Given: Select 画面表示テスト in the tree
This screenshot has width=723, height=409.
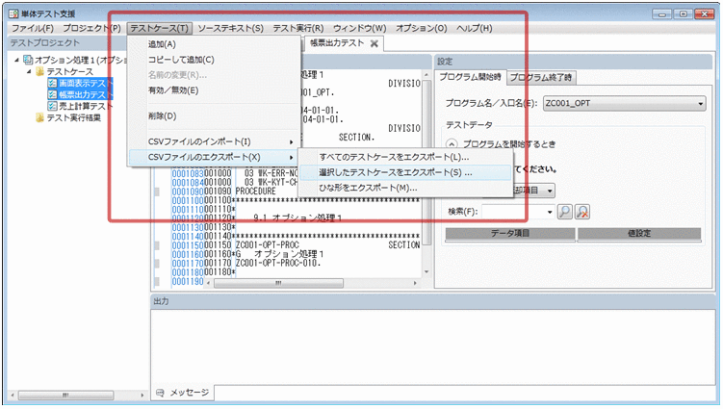Looking at the screenshot, I should click(85, 83).
